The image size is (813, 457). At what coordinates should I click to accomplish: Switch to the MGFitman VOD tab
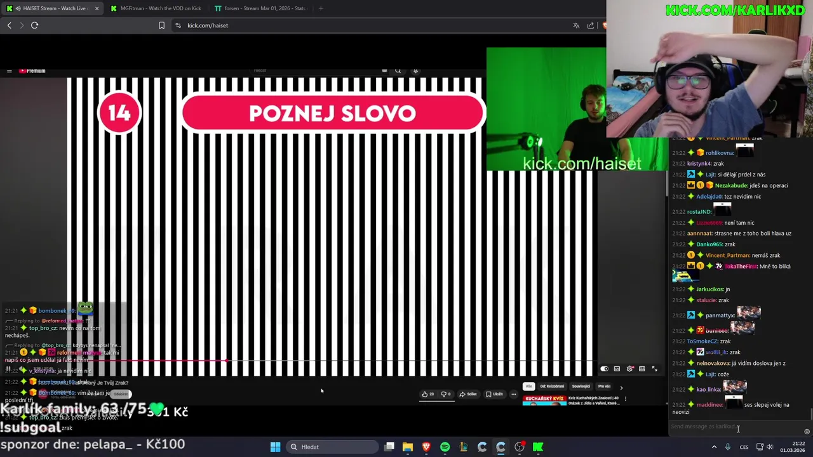tap(156, 8)
